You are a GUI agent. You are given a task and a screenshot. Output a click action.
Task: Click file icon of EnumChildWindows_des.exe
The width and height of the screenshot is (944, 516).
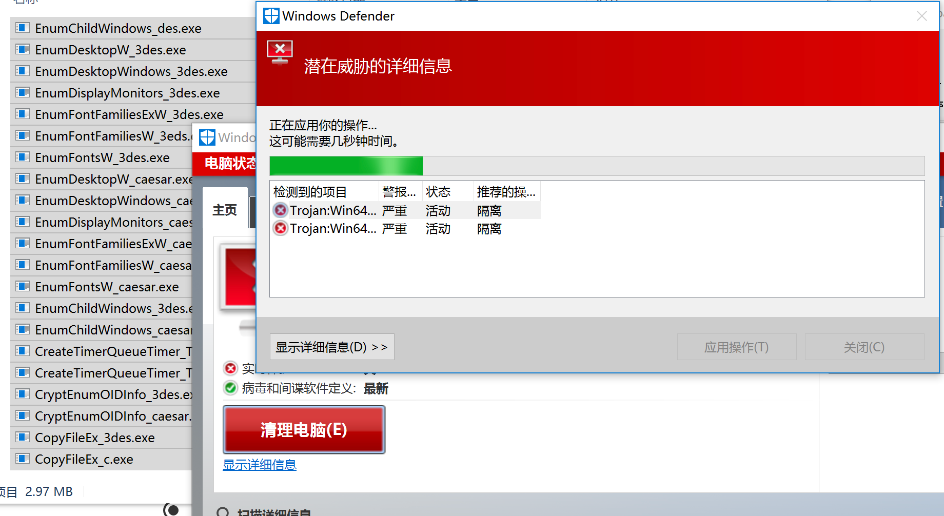click(22, 28)
